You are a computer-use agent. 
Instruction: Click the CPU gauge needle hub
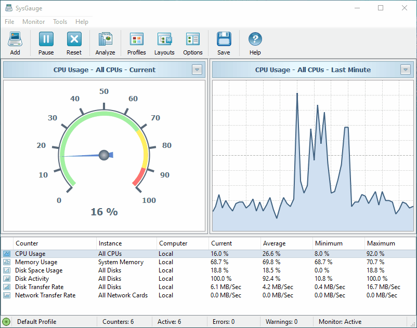104,155
